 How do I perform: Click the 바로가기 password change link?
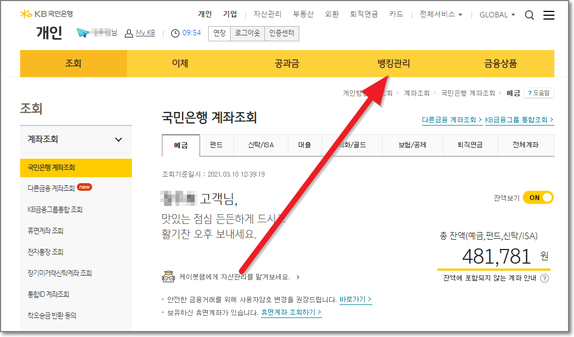[x=355, y=299]
